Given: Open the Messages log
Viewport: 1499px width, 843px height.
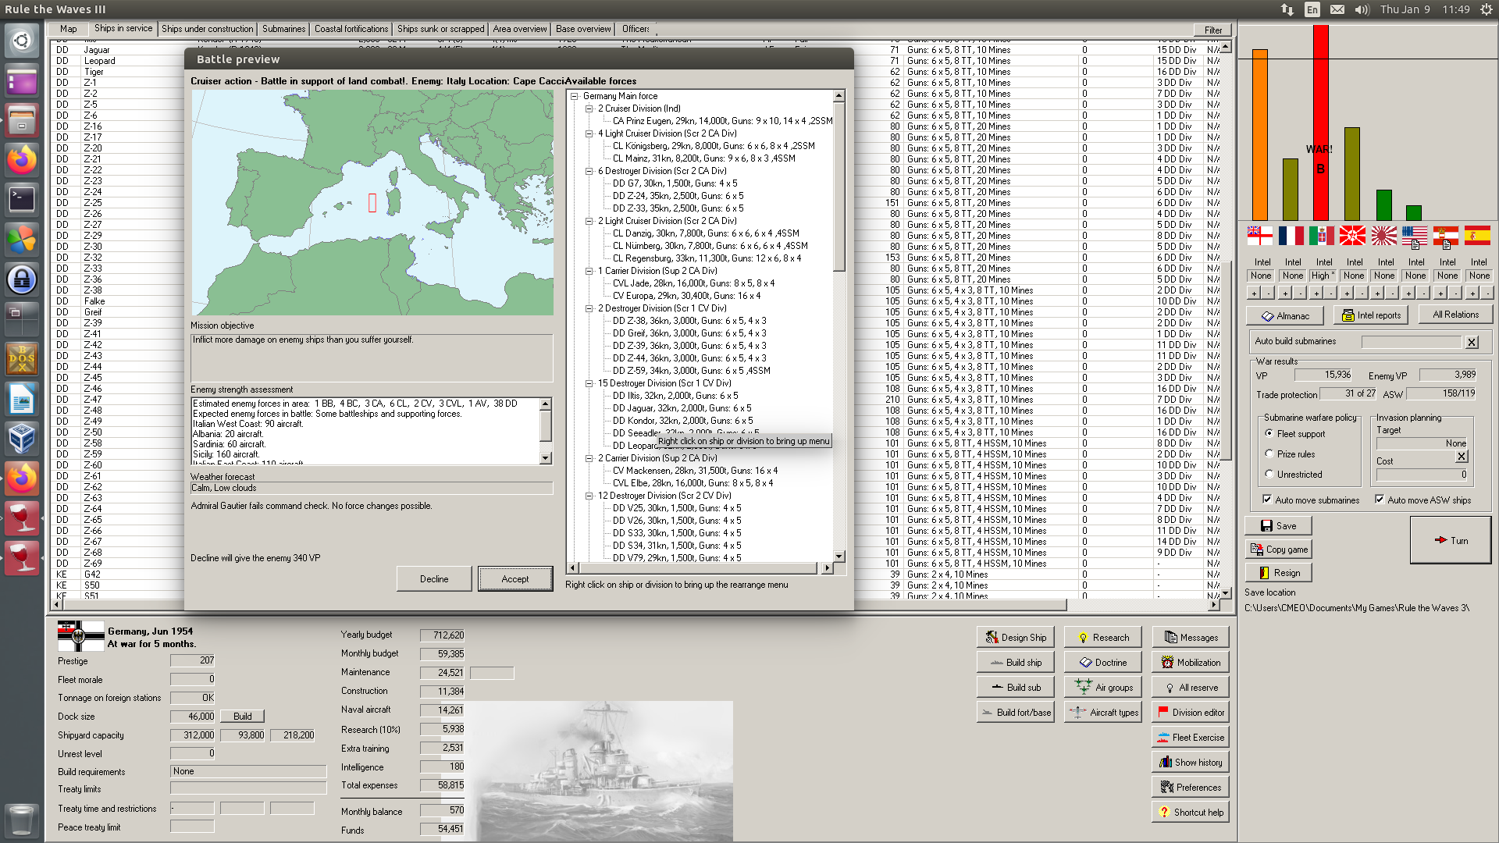Looking at the screenshot, I should point(1190,637).
